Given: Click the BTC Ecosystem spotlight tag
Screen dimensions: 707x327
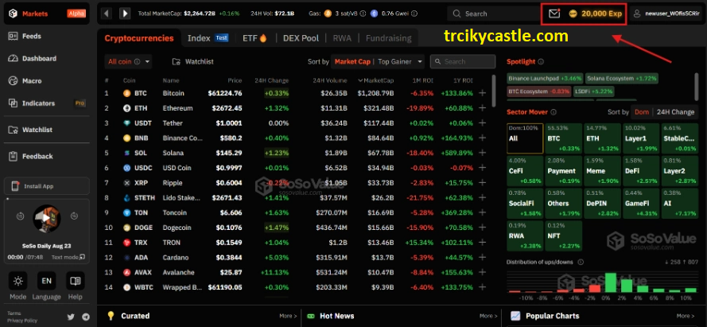Looking at the screenshot, I should [539, 91].
